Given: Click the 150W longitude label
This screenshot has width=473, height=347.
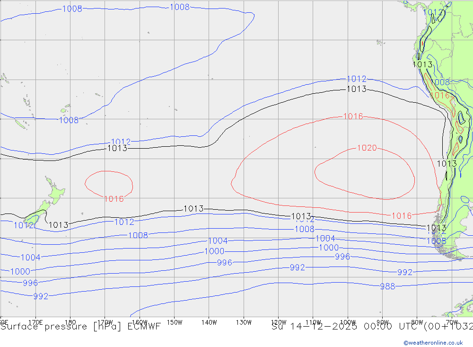Looking at the screenshot, I should click(x=175, y=322).
